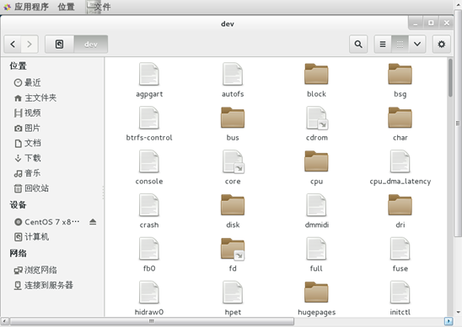The image size is (462, 327).
Task: Select the agpgart file icon
Action: pyautogui.click(x=149, y=75)
